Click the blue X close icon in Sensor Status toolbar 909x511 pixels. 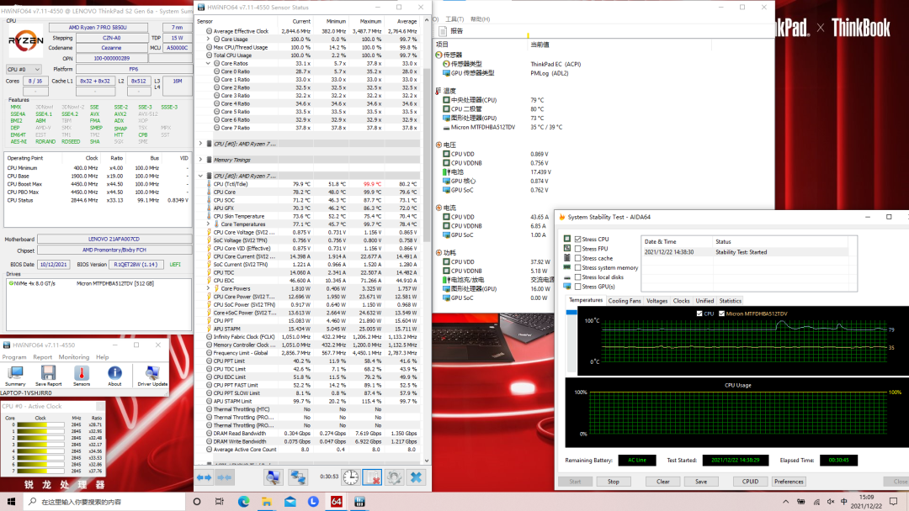pos(417,477)
